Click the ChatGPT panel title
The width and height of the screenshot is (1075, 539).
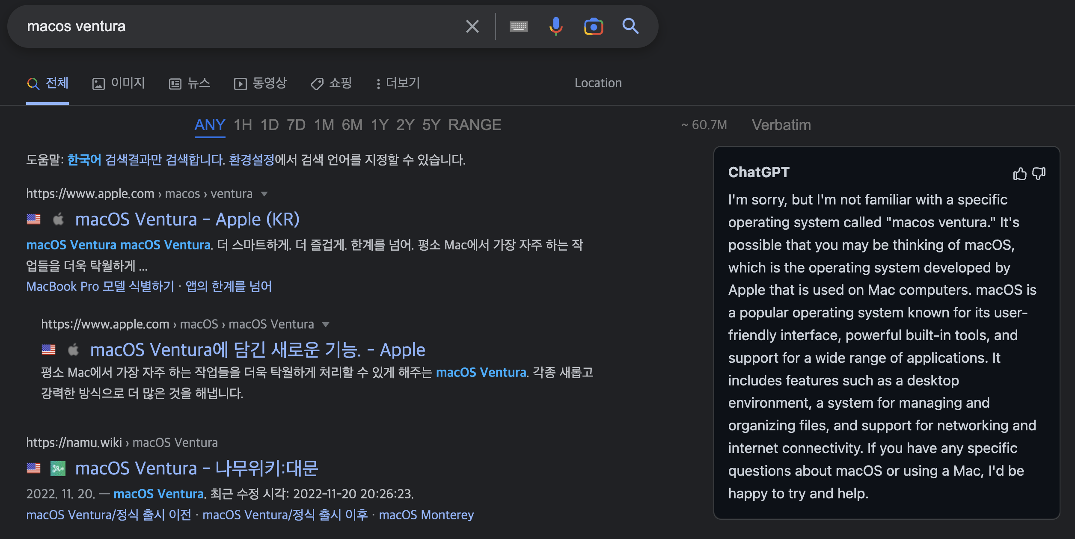(x=759, y=172)
